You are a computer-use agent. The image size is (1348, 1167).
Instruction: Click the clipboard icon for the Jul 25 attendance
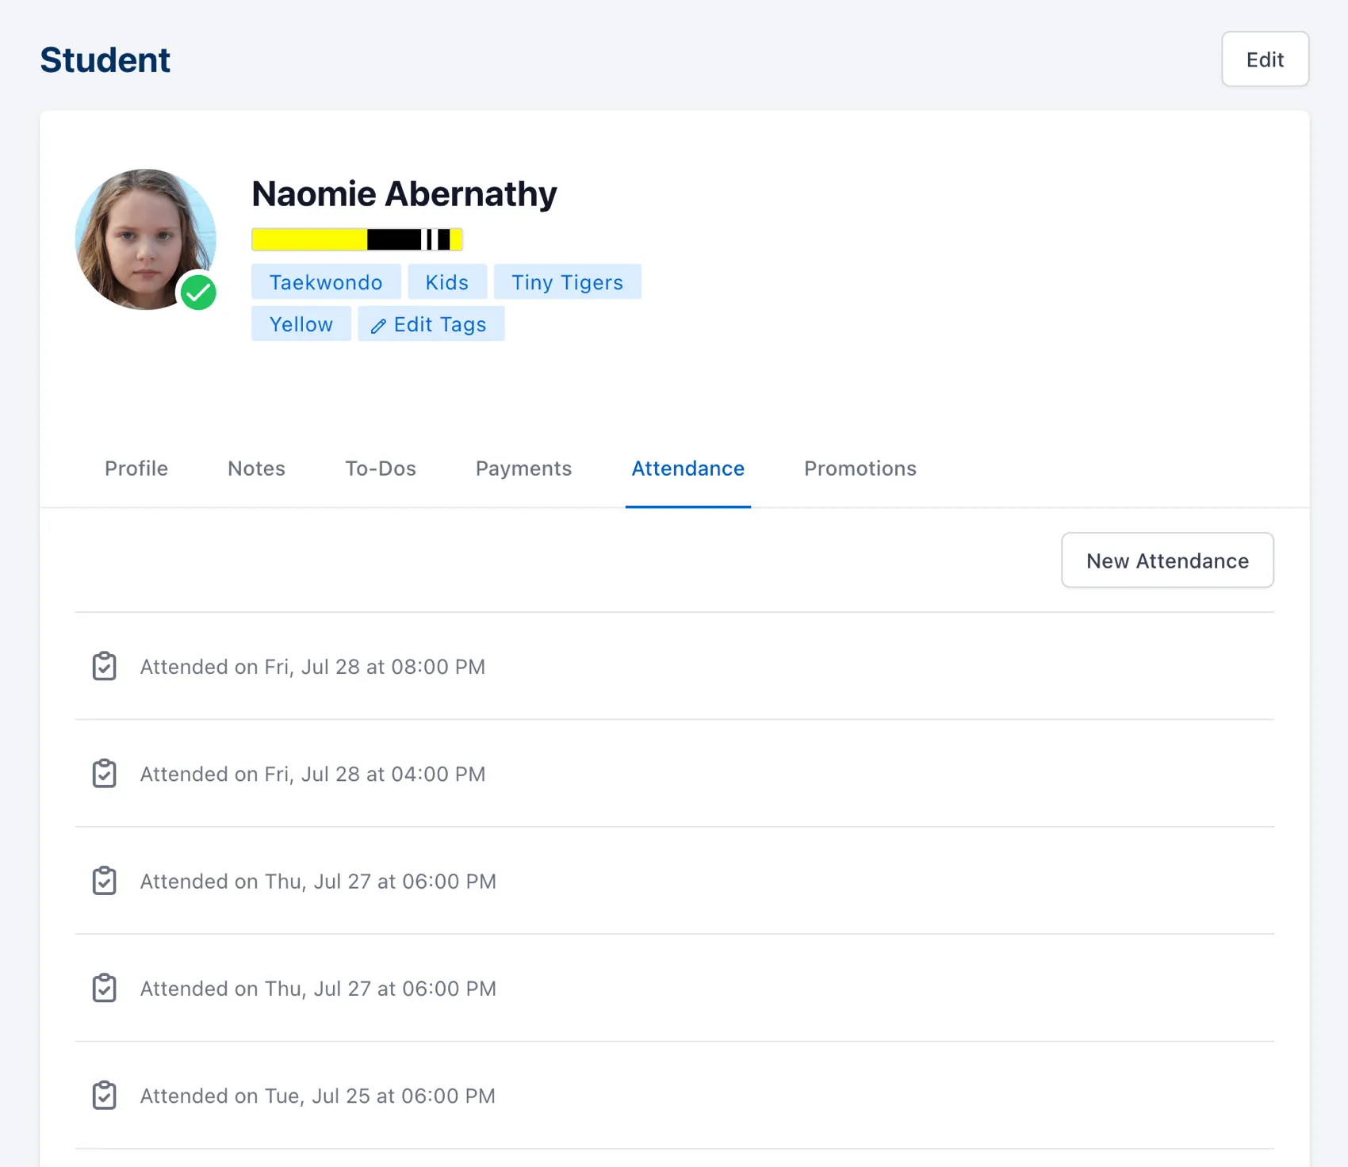tap(104, 1096)
